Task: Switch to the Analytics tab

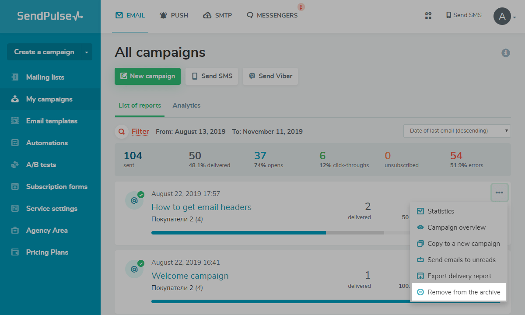Action: tap(186, 105)
